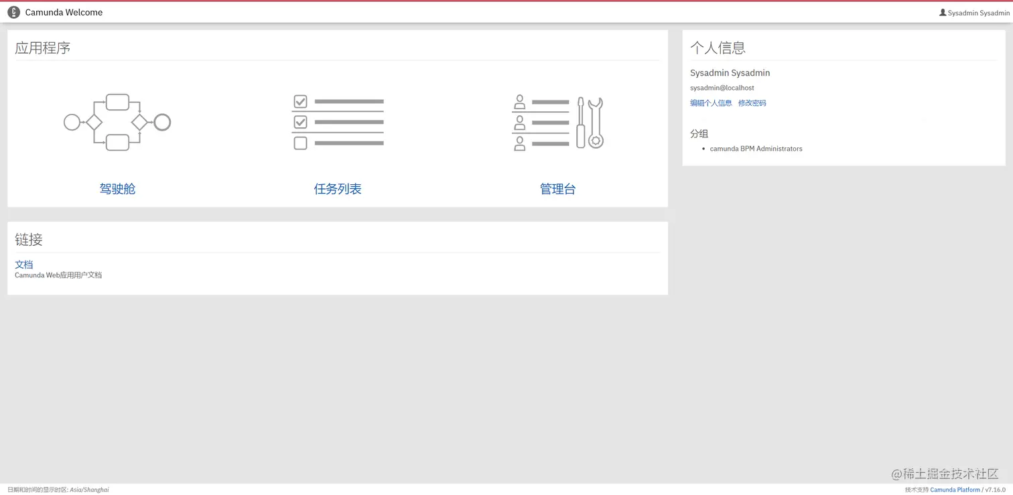Click the 个人信息 panel heading
The width and height of the screenshot is (1013, 495).
click(718, 48)
